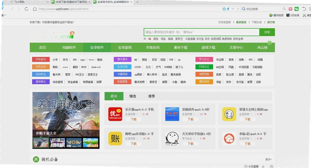Viewport: 311px width, 168px height.
Task: Expand the address bar dropdown chevron
Action: pos(233,9)
